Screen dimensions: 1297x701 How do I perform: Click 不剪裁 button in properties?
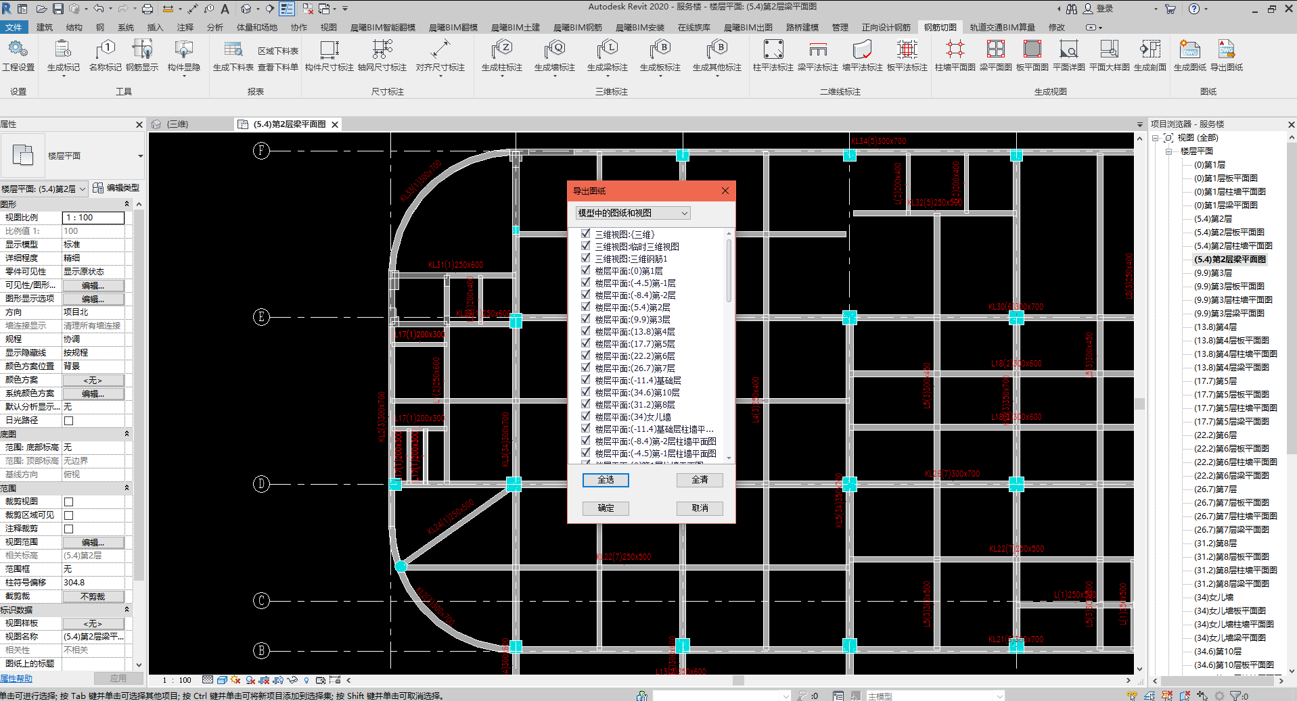(x=93, y=596)
